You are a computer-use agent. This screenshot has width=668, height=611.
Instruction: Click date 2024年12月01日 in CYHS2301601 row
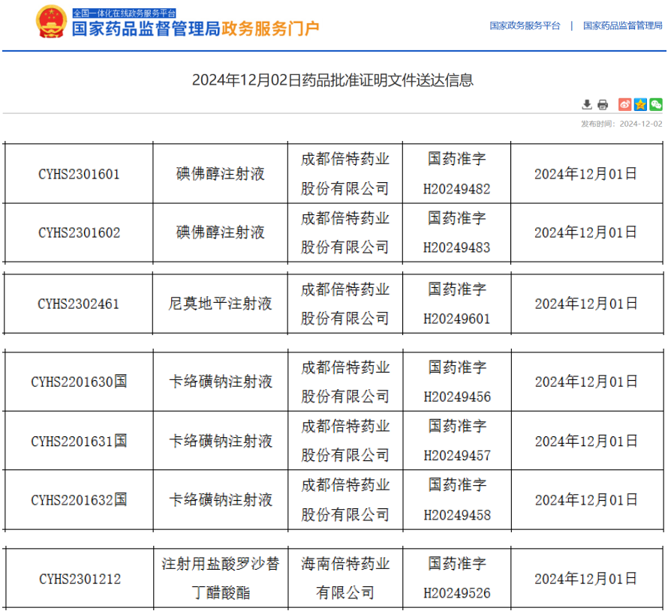pyautogui.click(x=585, y=174)
